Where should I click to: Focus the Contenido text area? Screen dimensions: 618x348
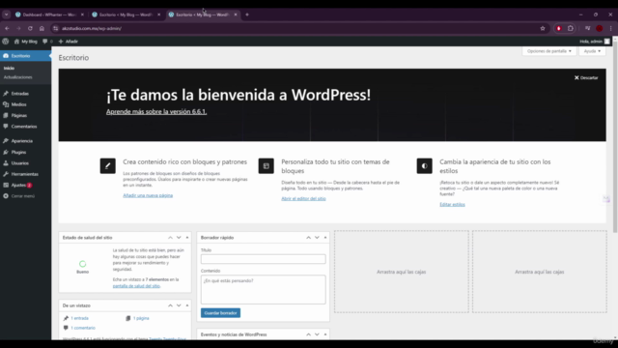coord(264,290)
